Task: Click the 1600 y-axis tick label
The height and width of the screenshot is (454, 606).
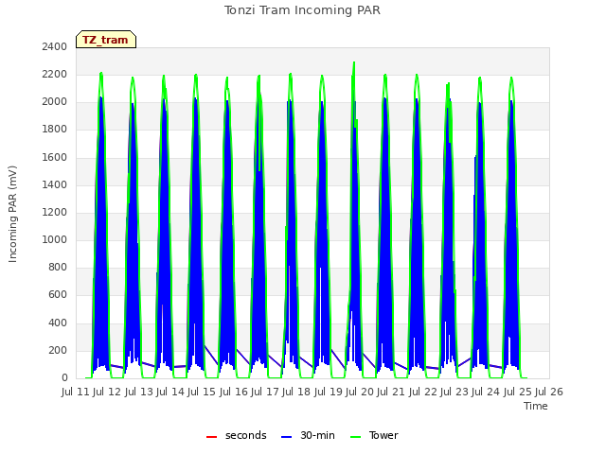Action: point(55,157)
